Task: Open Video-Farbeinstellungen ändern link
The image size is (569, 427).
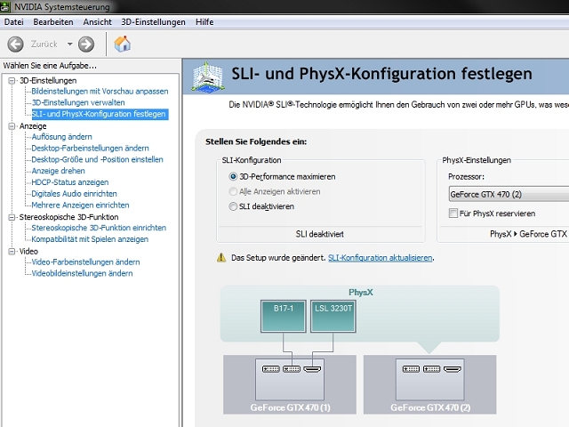Action: click(x=85, y=262)
